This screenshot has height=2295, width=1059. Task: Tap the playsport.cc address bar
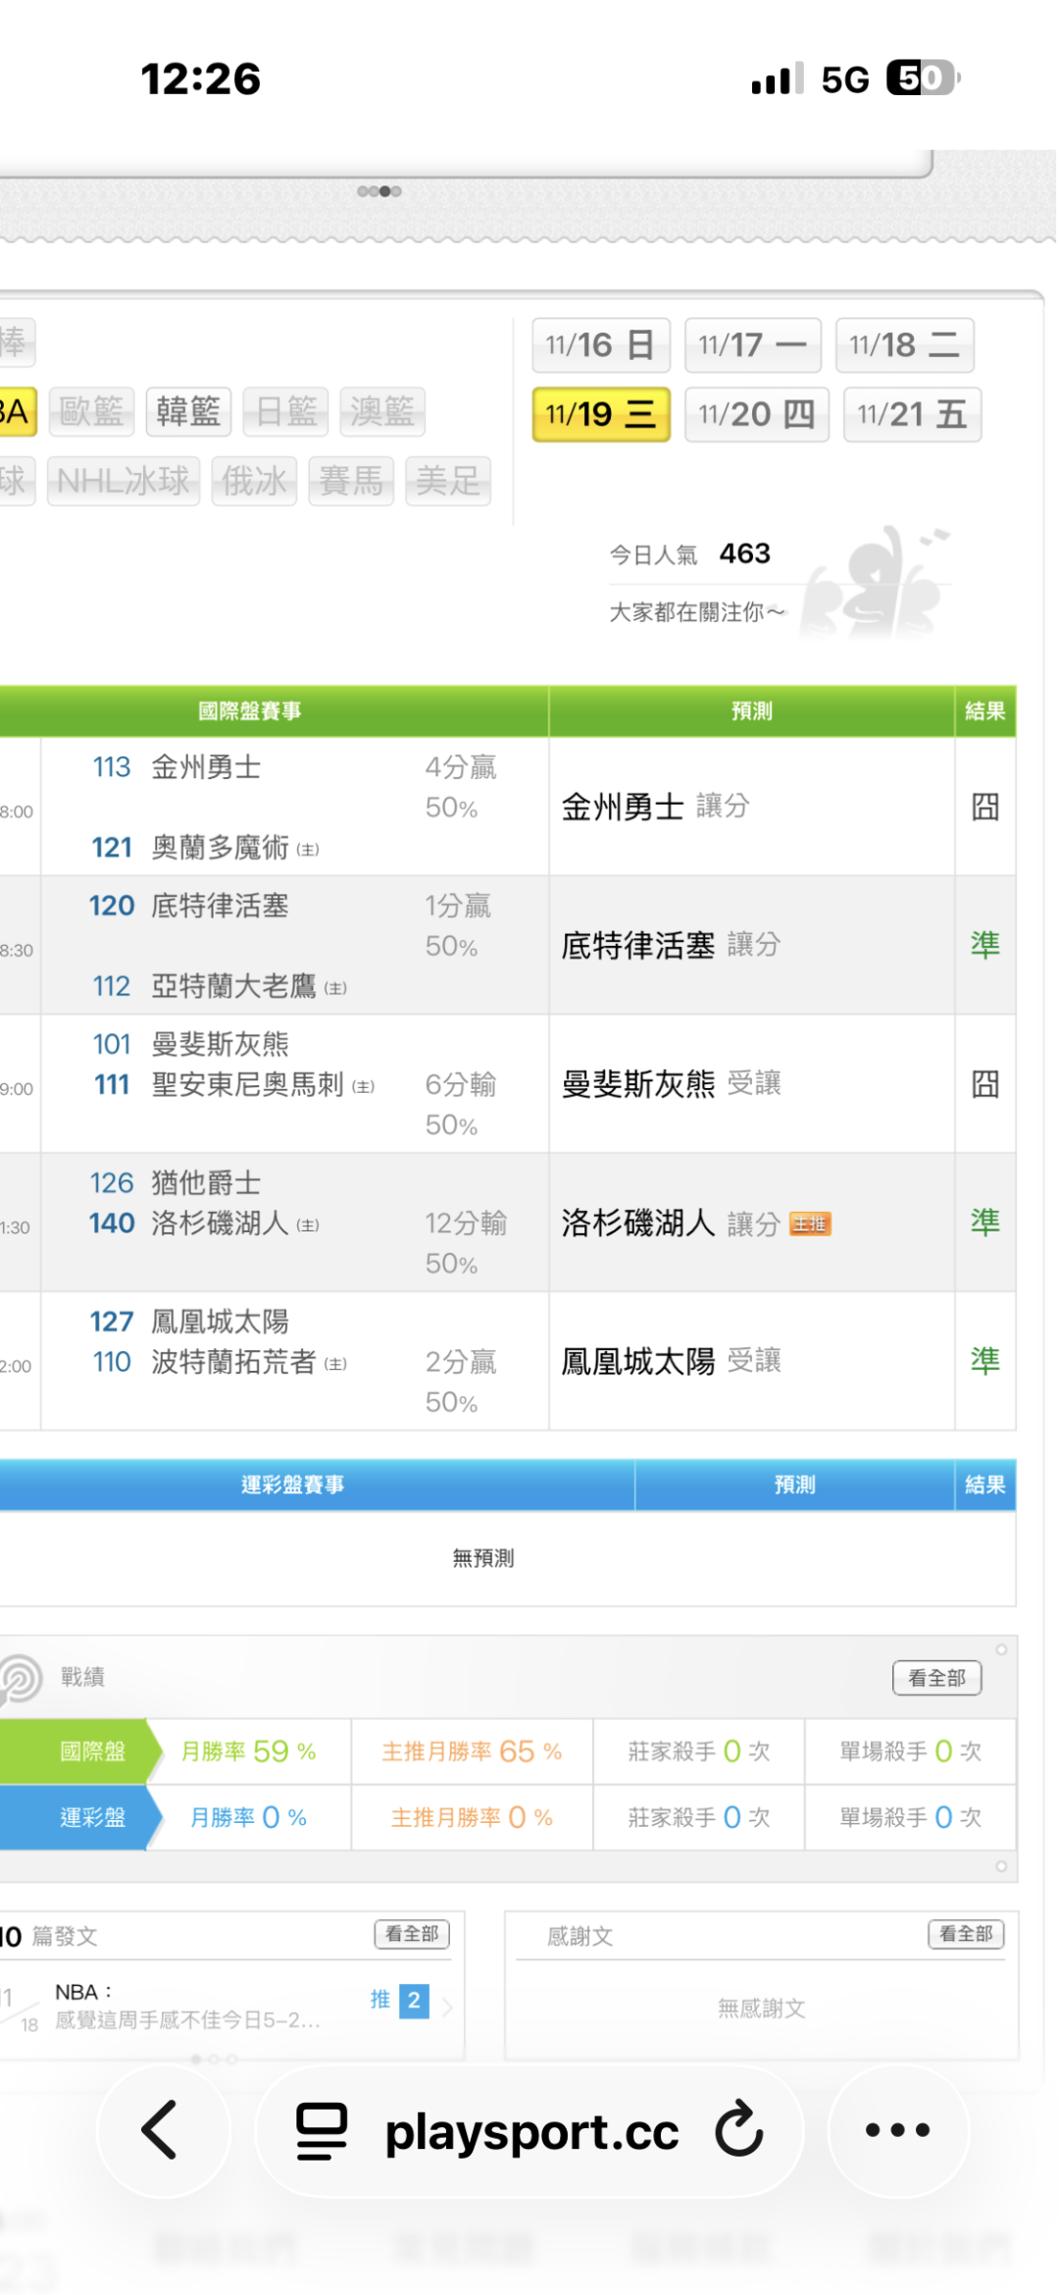529,2130
